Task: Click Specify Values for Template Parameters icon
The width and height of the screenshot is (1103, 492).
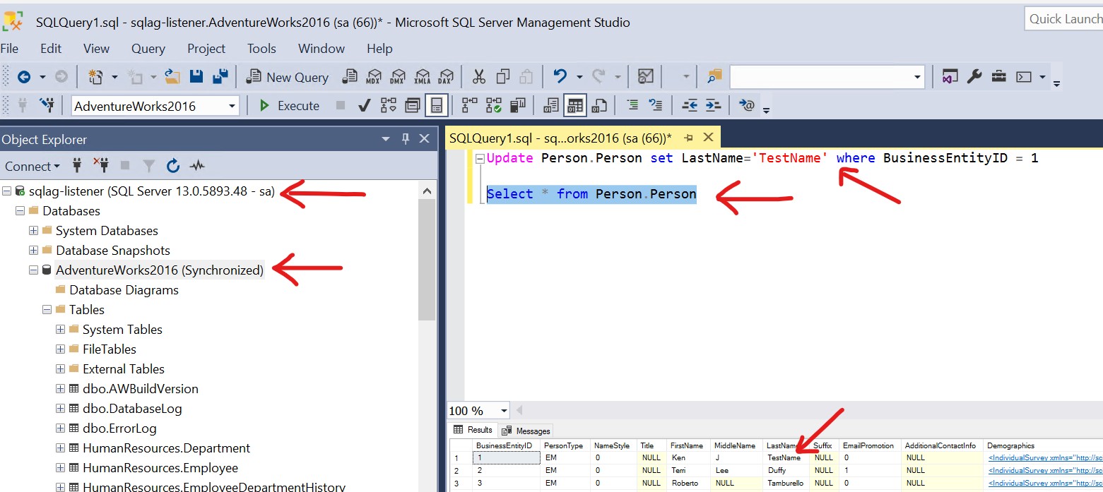Action: click(747, 106)
